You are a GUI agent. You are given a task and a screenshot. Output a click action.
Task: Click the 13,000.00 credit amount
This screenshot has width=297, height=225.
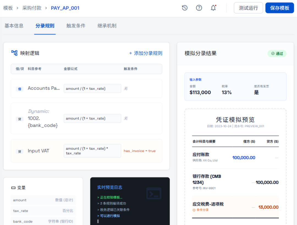(x=268, y=207)
